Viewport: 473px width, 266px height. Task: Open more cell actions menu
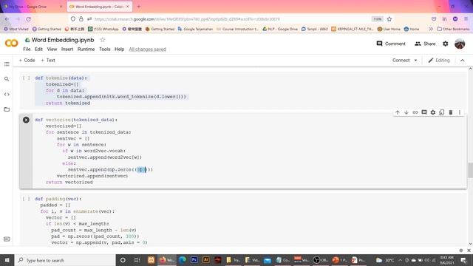[x=460, y=112]
